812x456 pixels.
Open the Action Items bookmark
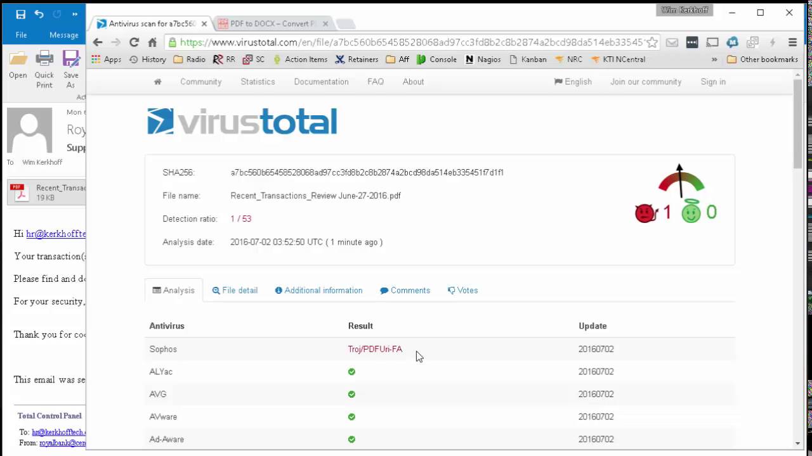tap(300, 60)
